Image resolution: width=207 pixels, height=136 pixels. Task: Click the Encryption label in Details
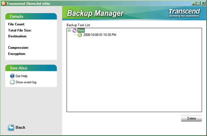click(17, 54)
